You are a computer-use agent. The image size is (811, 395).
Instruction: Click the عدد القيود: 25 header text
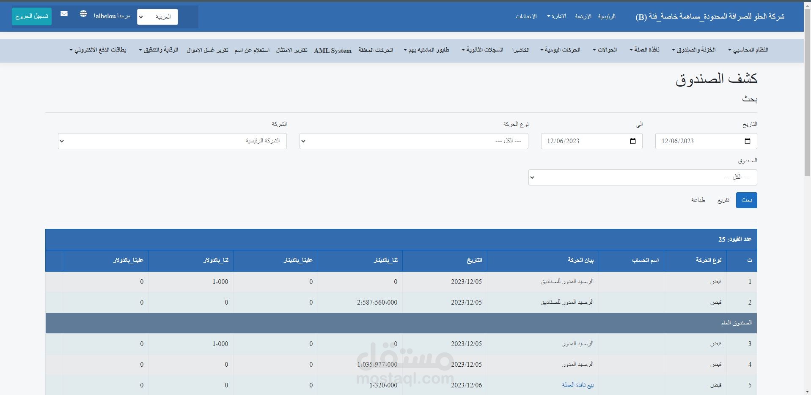click(735, 240)
